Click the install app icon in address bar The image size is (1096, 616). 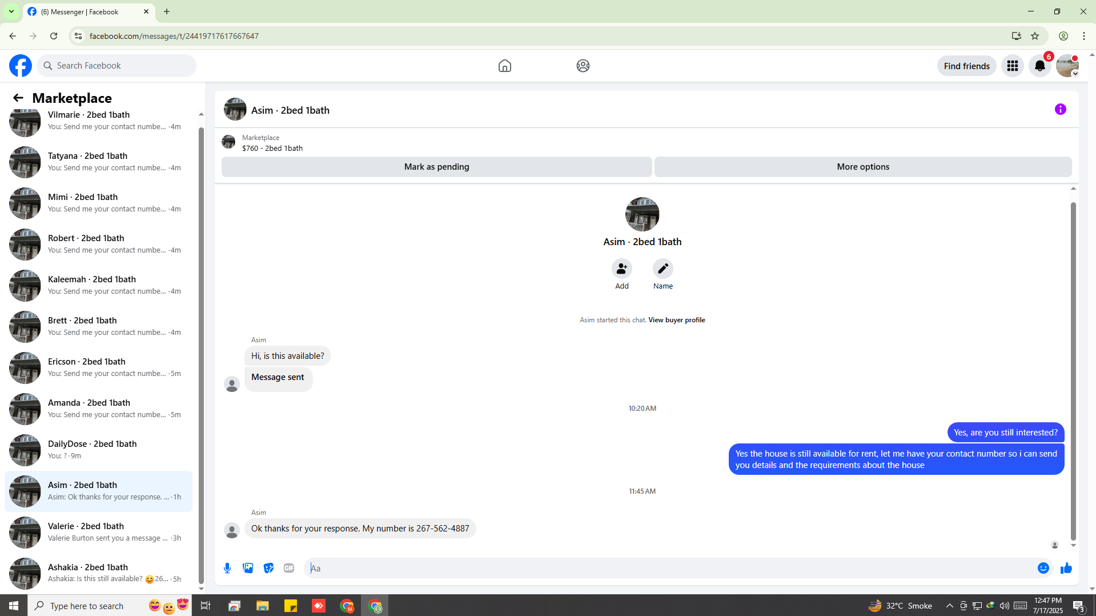click(x=1017, y=36)
